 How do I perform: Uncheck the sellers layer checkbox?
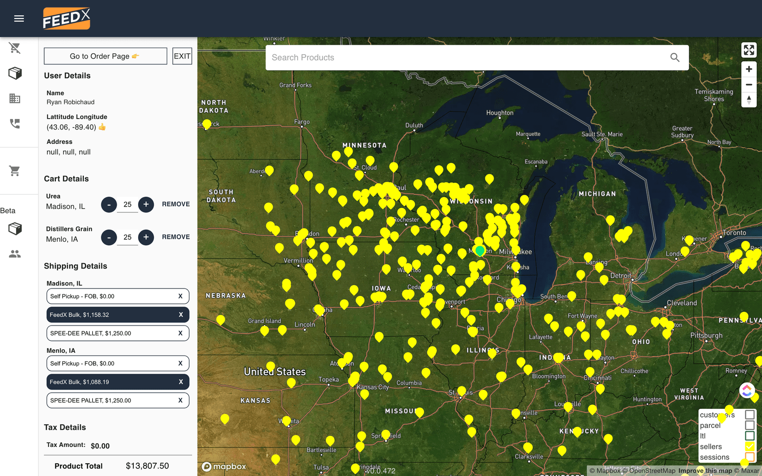tap(750, 446)
